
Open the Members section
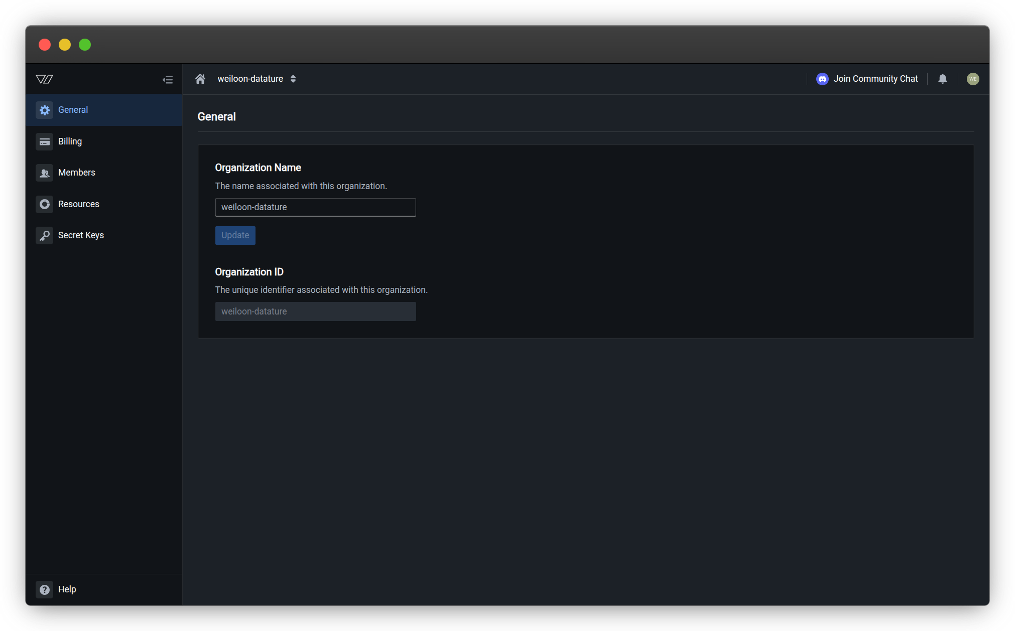tap(76, 173)
